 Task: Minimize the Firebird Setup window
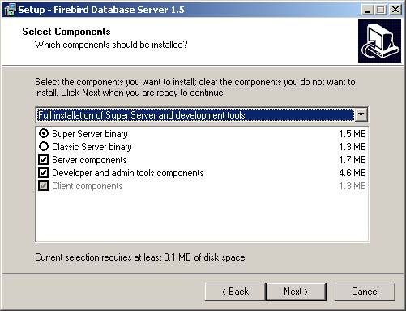(367, 10)
